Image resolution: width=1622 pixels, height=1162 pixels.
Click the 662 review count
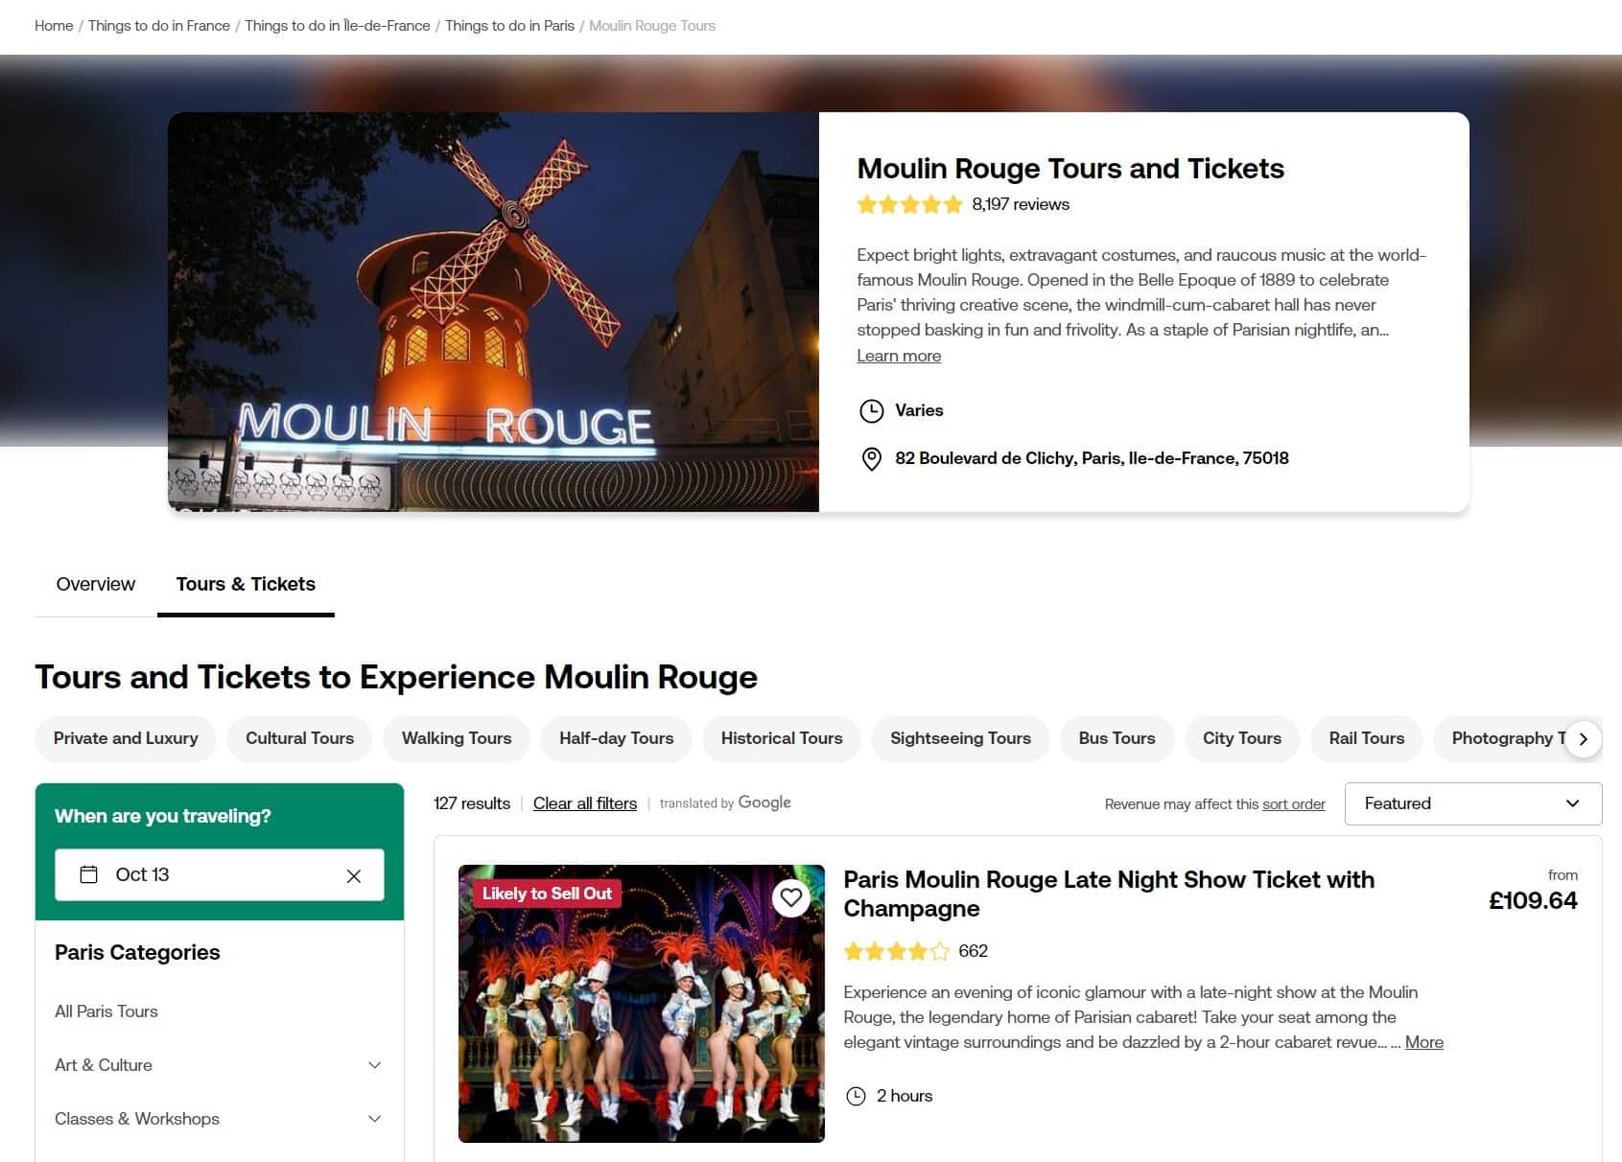coord(973,951)
